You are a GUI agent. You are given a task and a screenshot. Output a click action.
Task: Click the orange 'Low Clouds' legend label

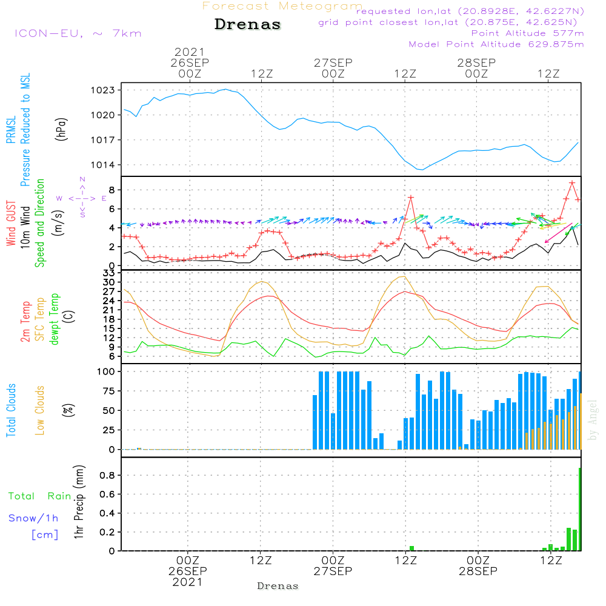click(x=40, y=410)
